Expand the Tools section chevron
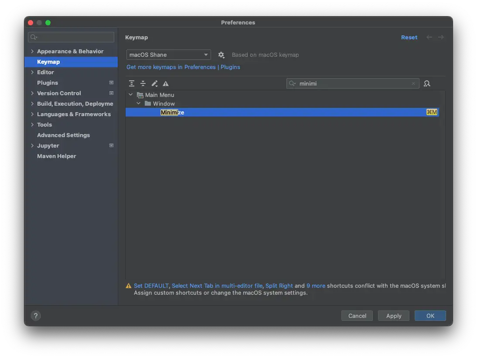Screen dimensions: 477x358 (x=32, y=124)
